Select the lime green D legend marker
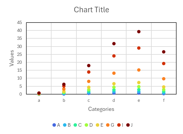 tap(86, 125)
